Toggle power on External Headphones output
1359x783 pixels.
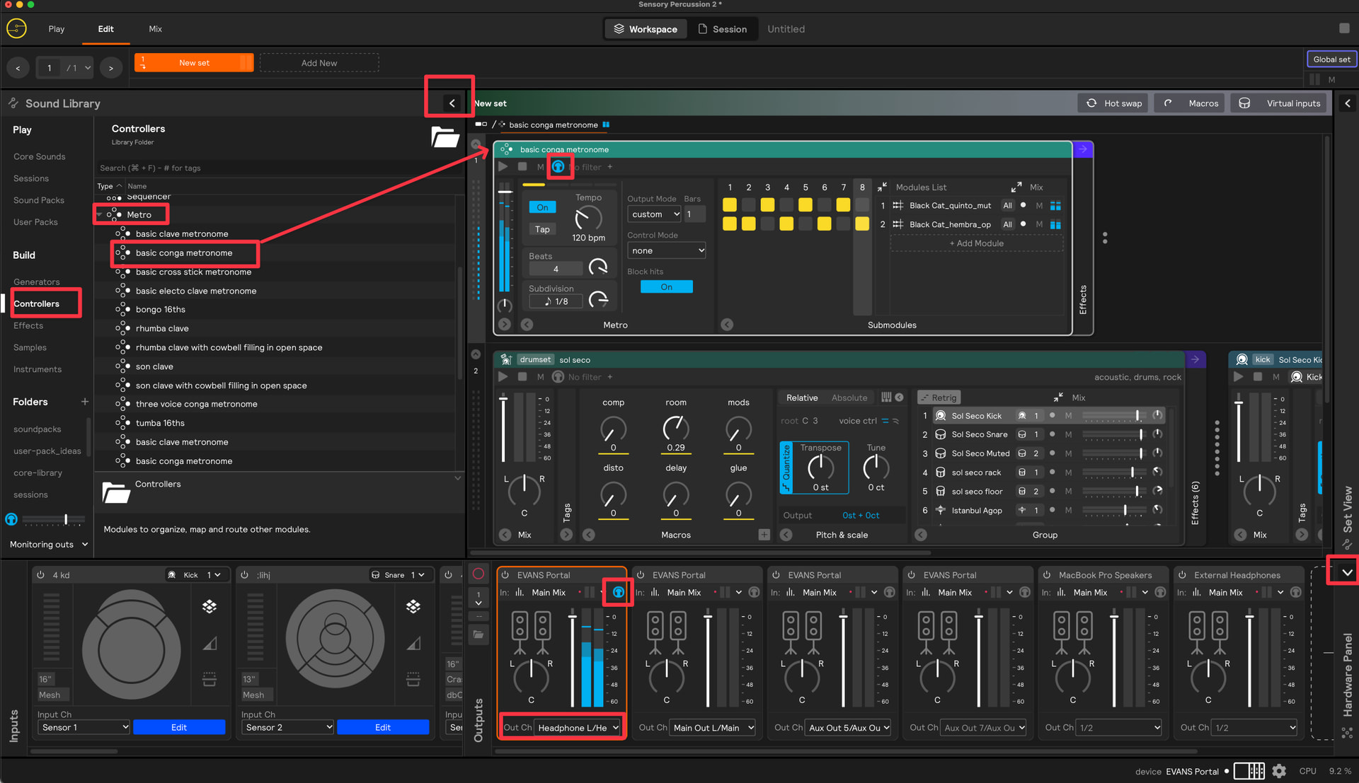(1182, 575)
